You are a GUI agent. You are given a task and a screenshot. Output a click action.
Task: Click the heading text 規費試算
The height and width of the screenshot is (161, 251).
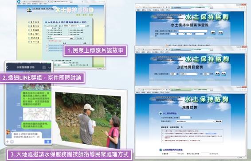pyautogui.click(x=189, y=107)
